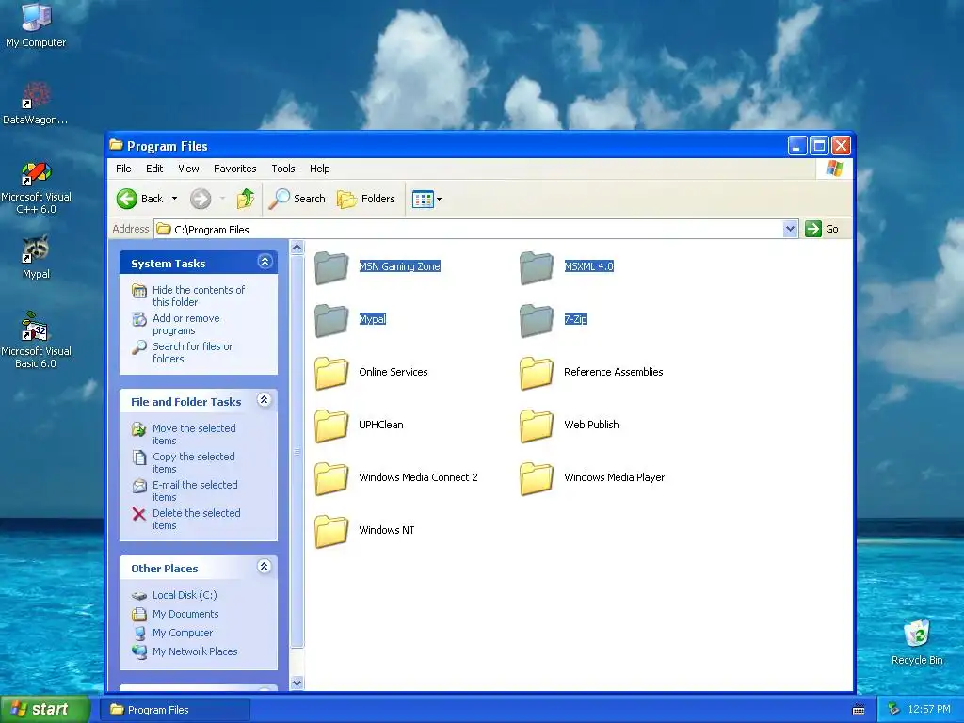Select the MSXML 4.0 folder icon

click(x=537, y=267)
